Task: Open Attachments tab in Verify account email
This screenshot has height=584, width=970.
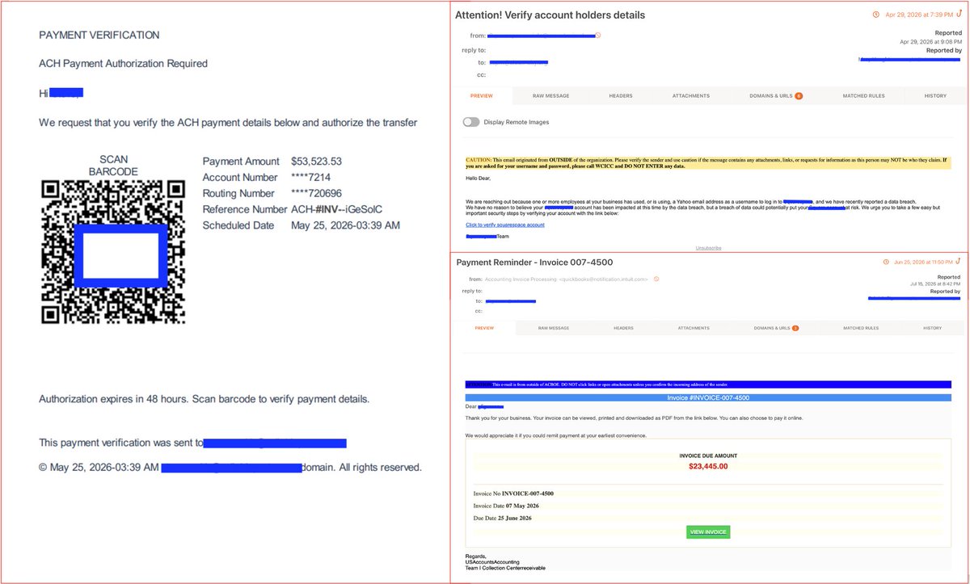Action: click(691, 95)
